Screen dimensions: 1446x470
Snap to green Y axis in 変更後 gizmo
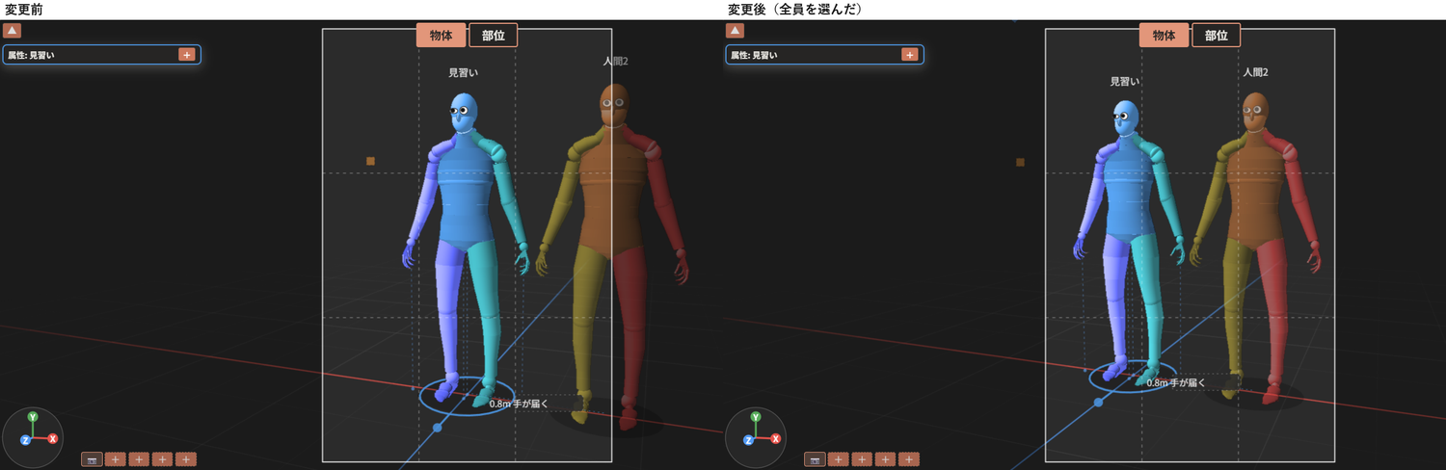[x=756, y=417]
